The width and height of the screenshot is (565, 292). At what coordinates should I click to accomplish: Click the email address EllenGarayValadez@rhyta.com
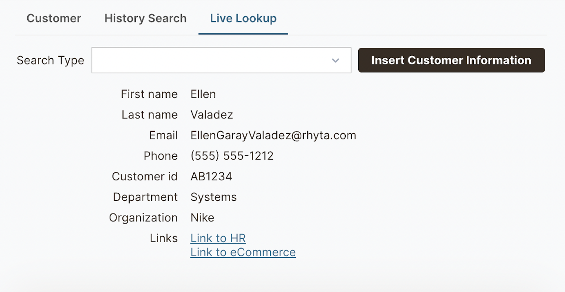click(273, 135)
